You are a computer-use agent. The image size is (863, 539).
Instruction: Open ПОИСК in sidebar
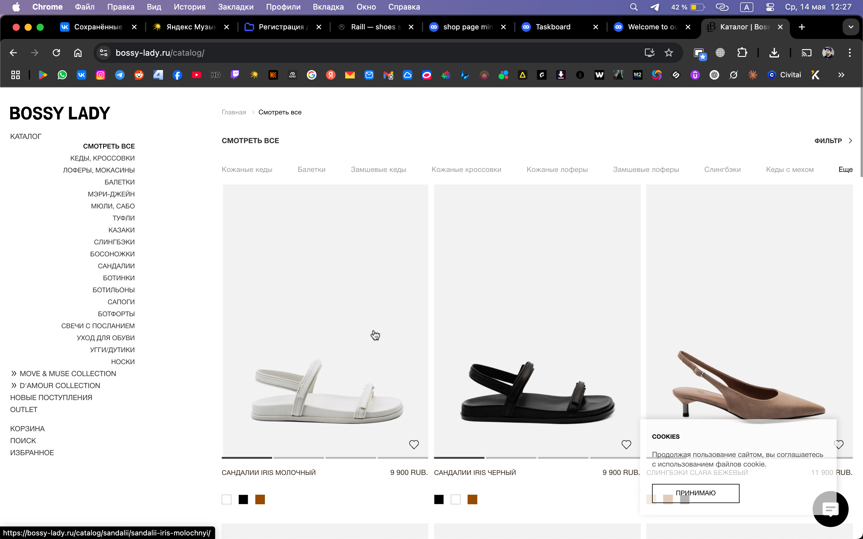tap(23, 440)
